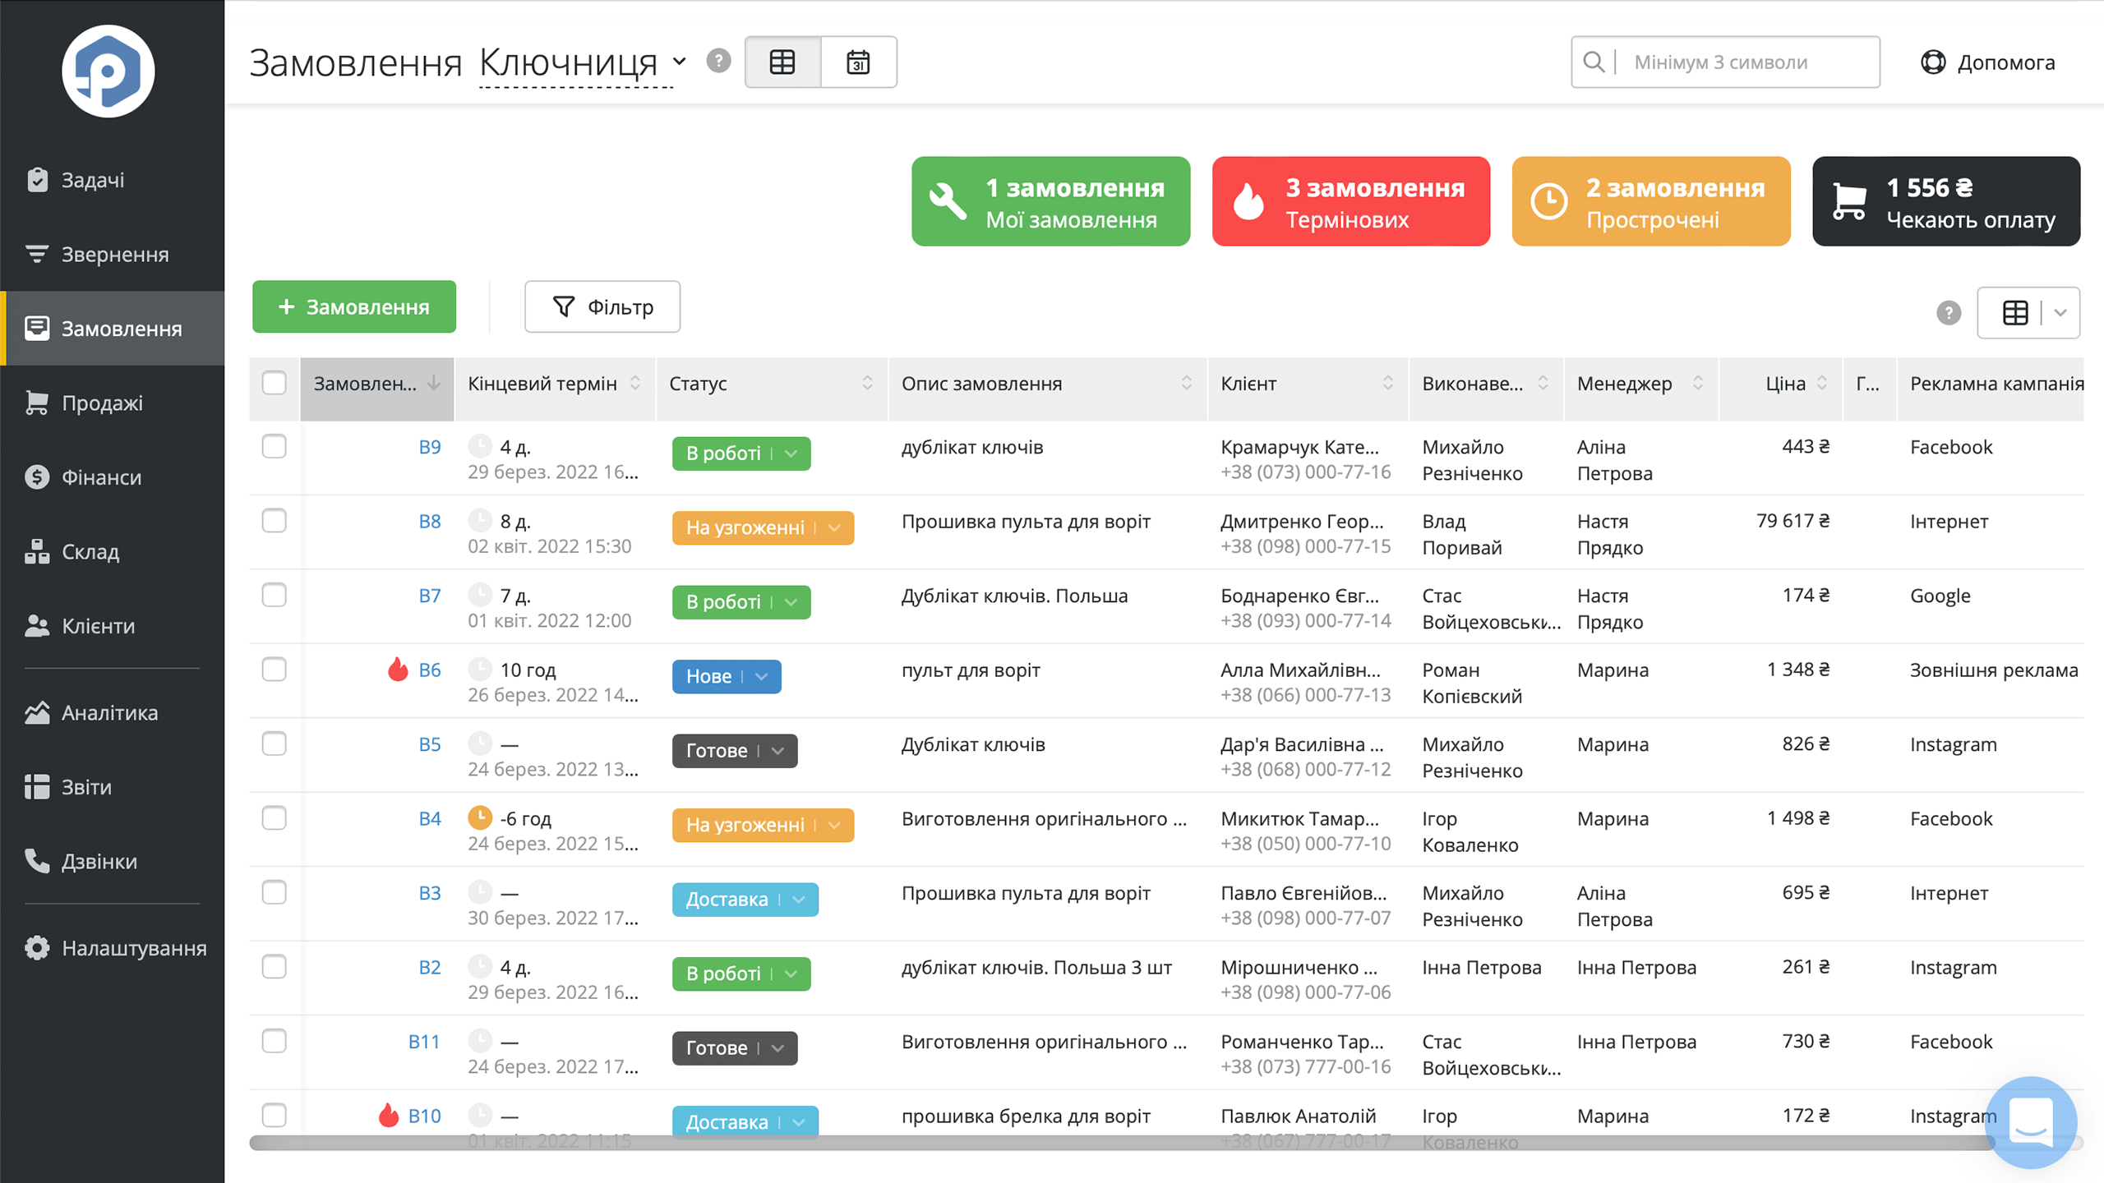Check the checkbox for order B4
Screen dimensions: 2104x1183
point(274,817)
